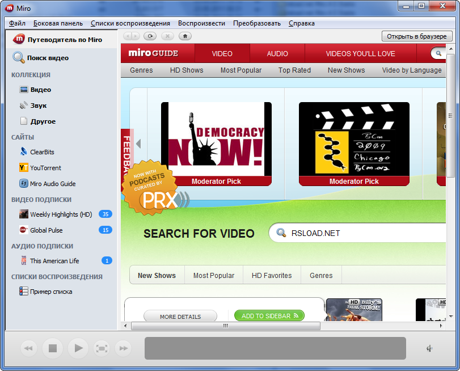Open the Miro Guide sidebar entry

[x=61, y=39]
